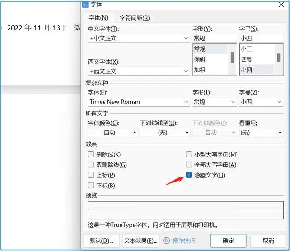Select 常规 in the 字形 list
This screenshot has height=251, width=290.
(x=210, y=49)
